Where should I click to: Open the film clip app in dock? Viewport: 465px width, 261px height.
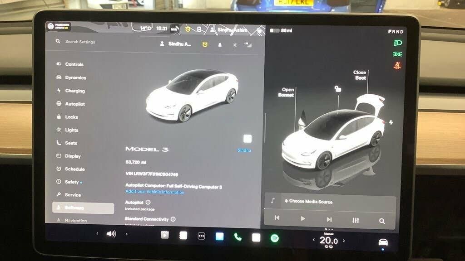(x=165, y=235)
